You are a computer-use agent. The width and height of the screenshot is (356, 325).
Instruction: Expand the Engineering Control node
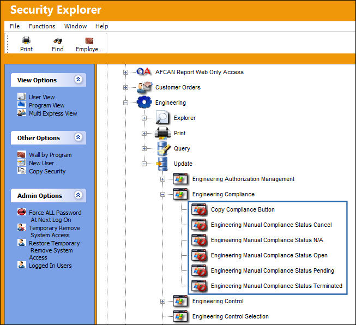tap(162, 302)
